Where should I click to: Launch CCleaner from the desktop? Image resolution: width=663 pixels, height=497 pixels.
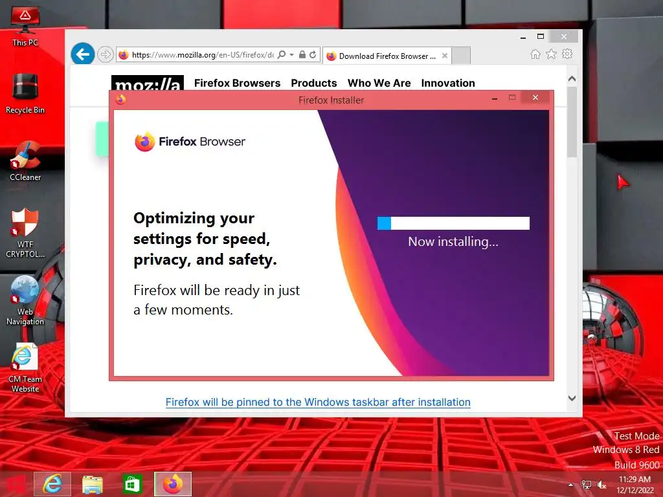[25, 161]
